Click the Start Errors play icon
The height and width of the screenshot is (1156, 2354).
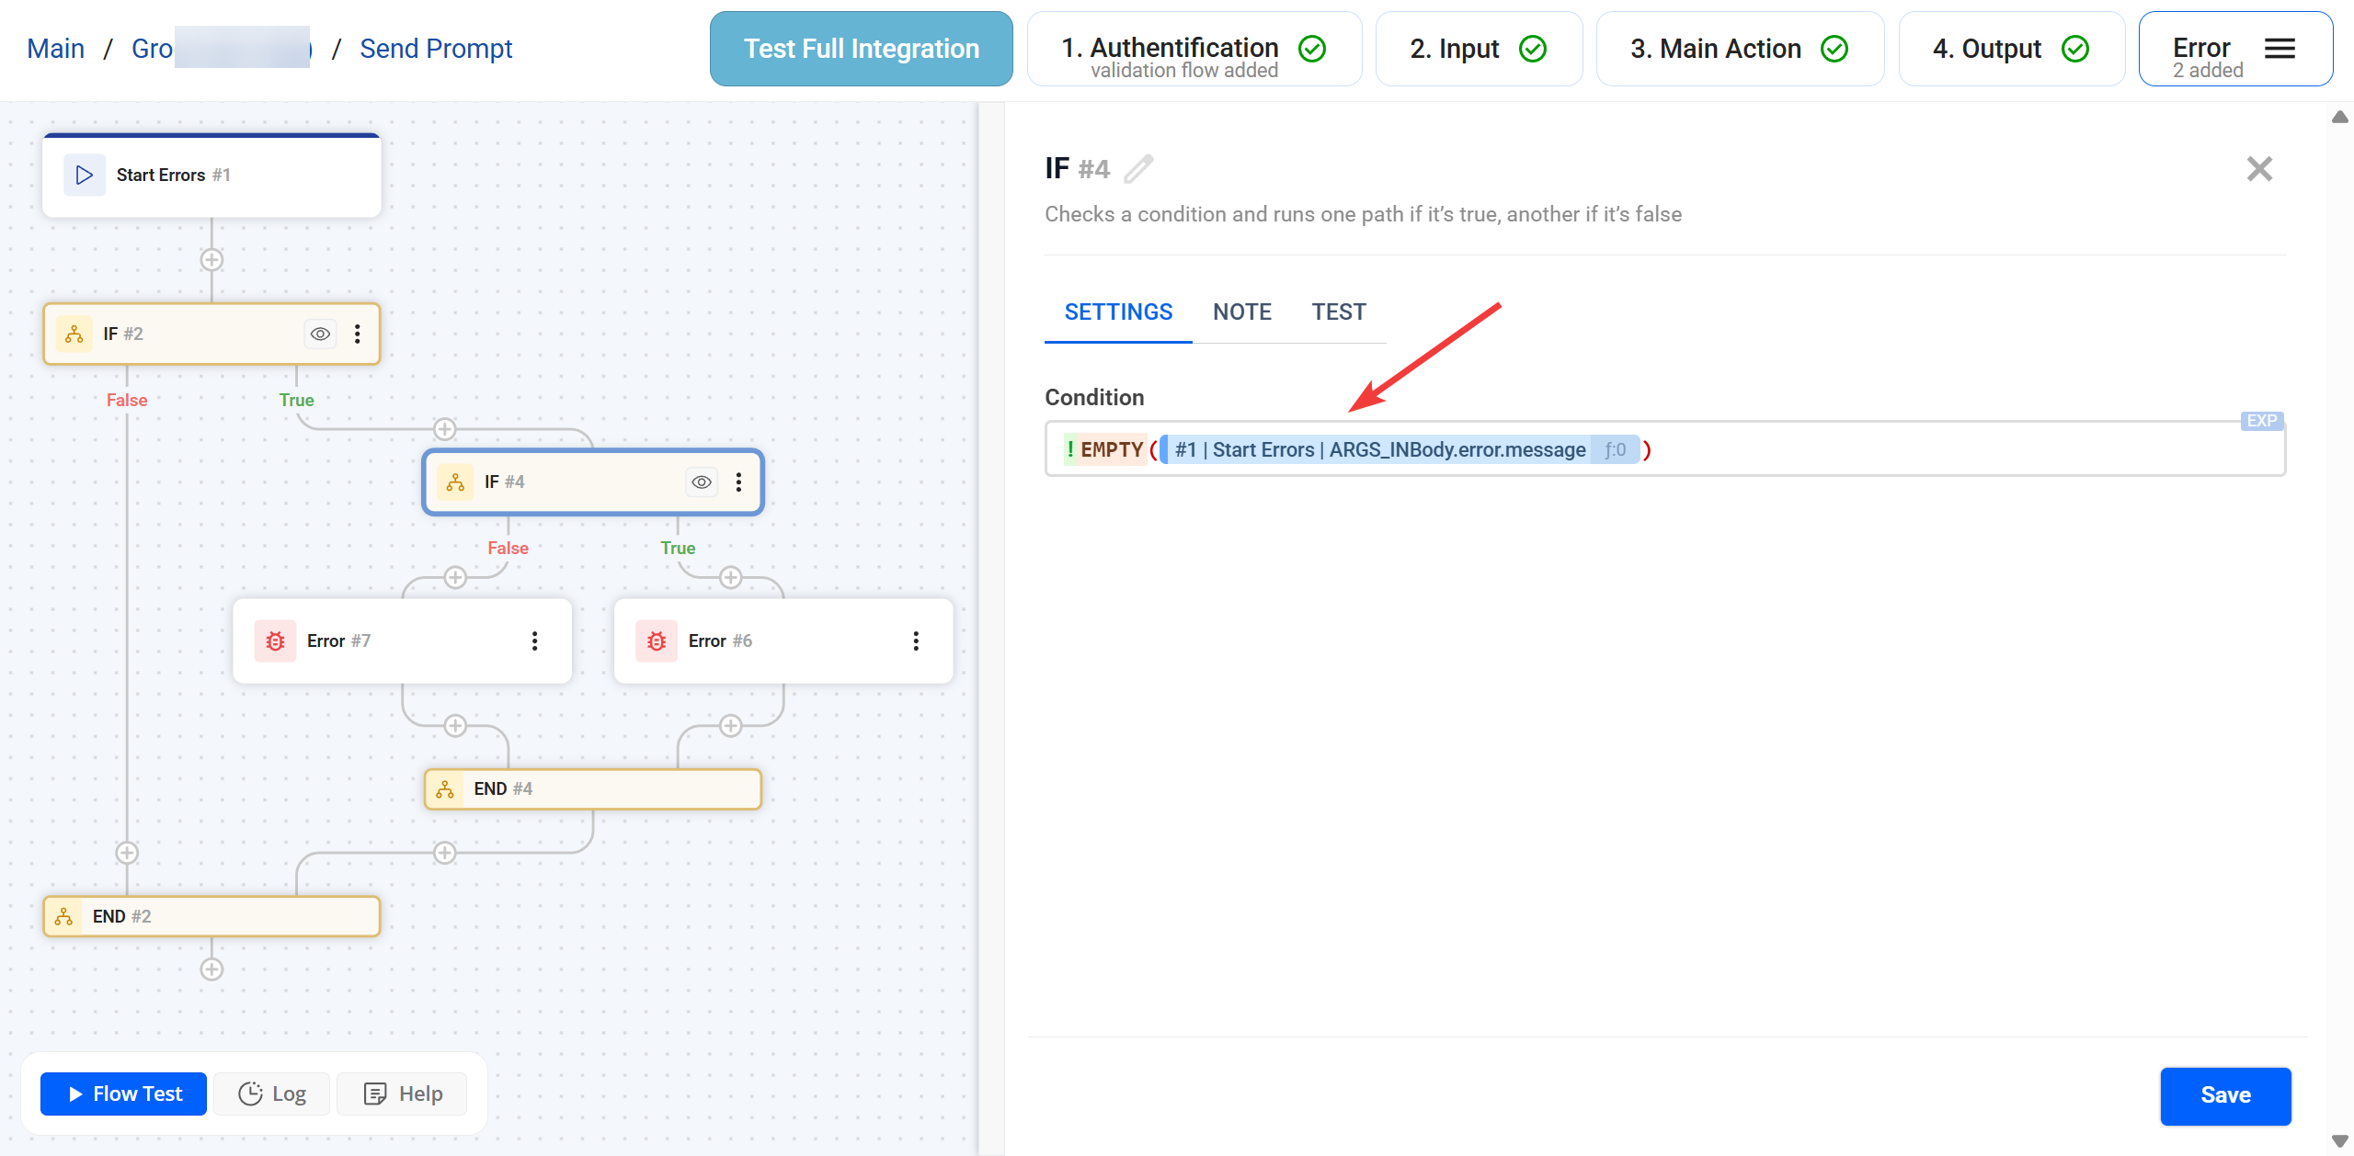(x=84, y=175)
